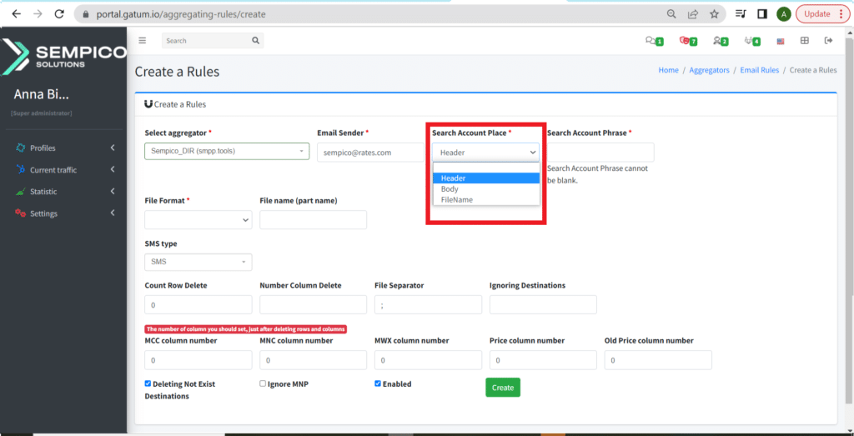Open the chat notifications icon with badge 1

[654, 41]
